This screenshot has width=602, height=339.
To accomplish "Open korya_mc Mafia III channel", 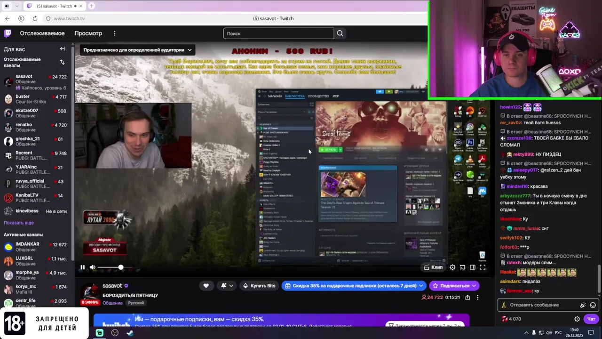I will (37, 289).
